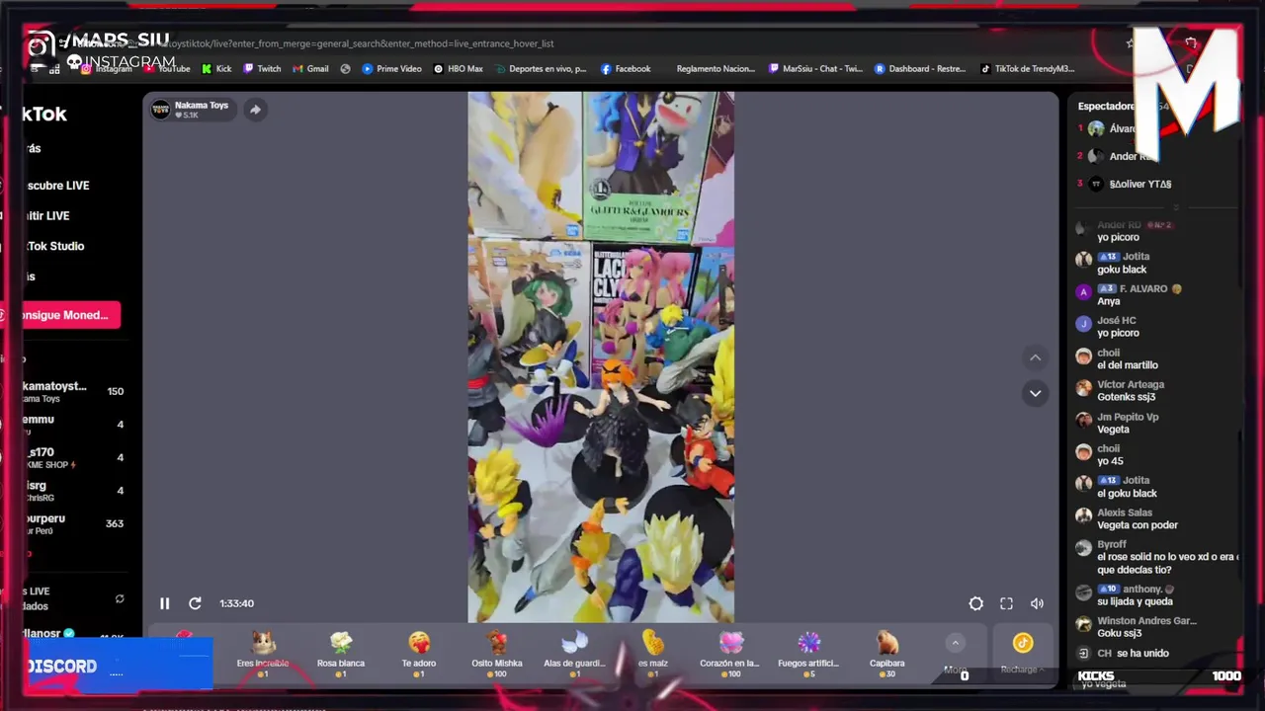Image resolution: width=1265 pixels, height=711 pixels.
Task: Send the Alas de guardián gift
Action: [x=574, y=655]
